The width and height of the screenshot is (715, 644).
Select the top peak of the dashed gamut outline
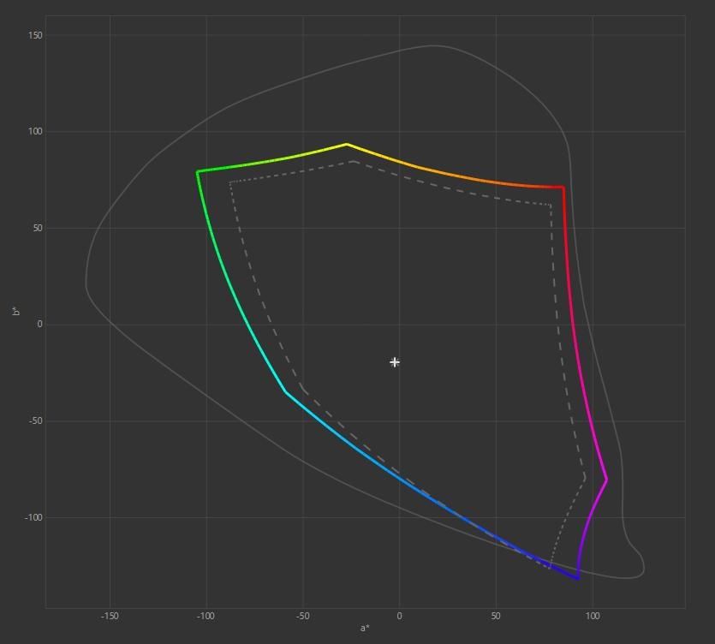click(355, 161)
